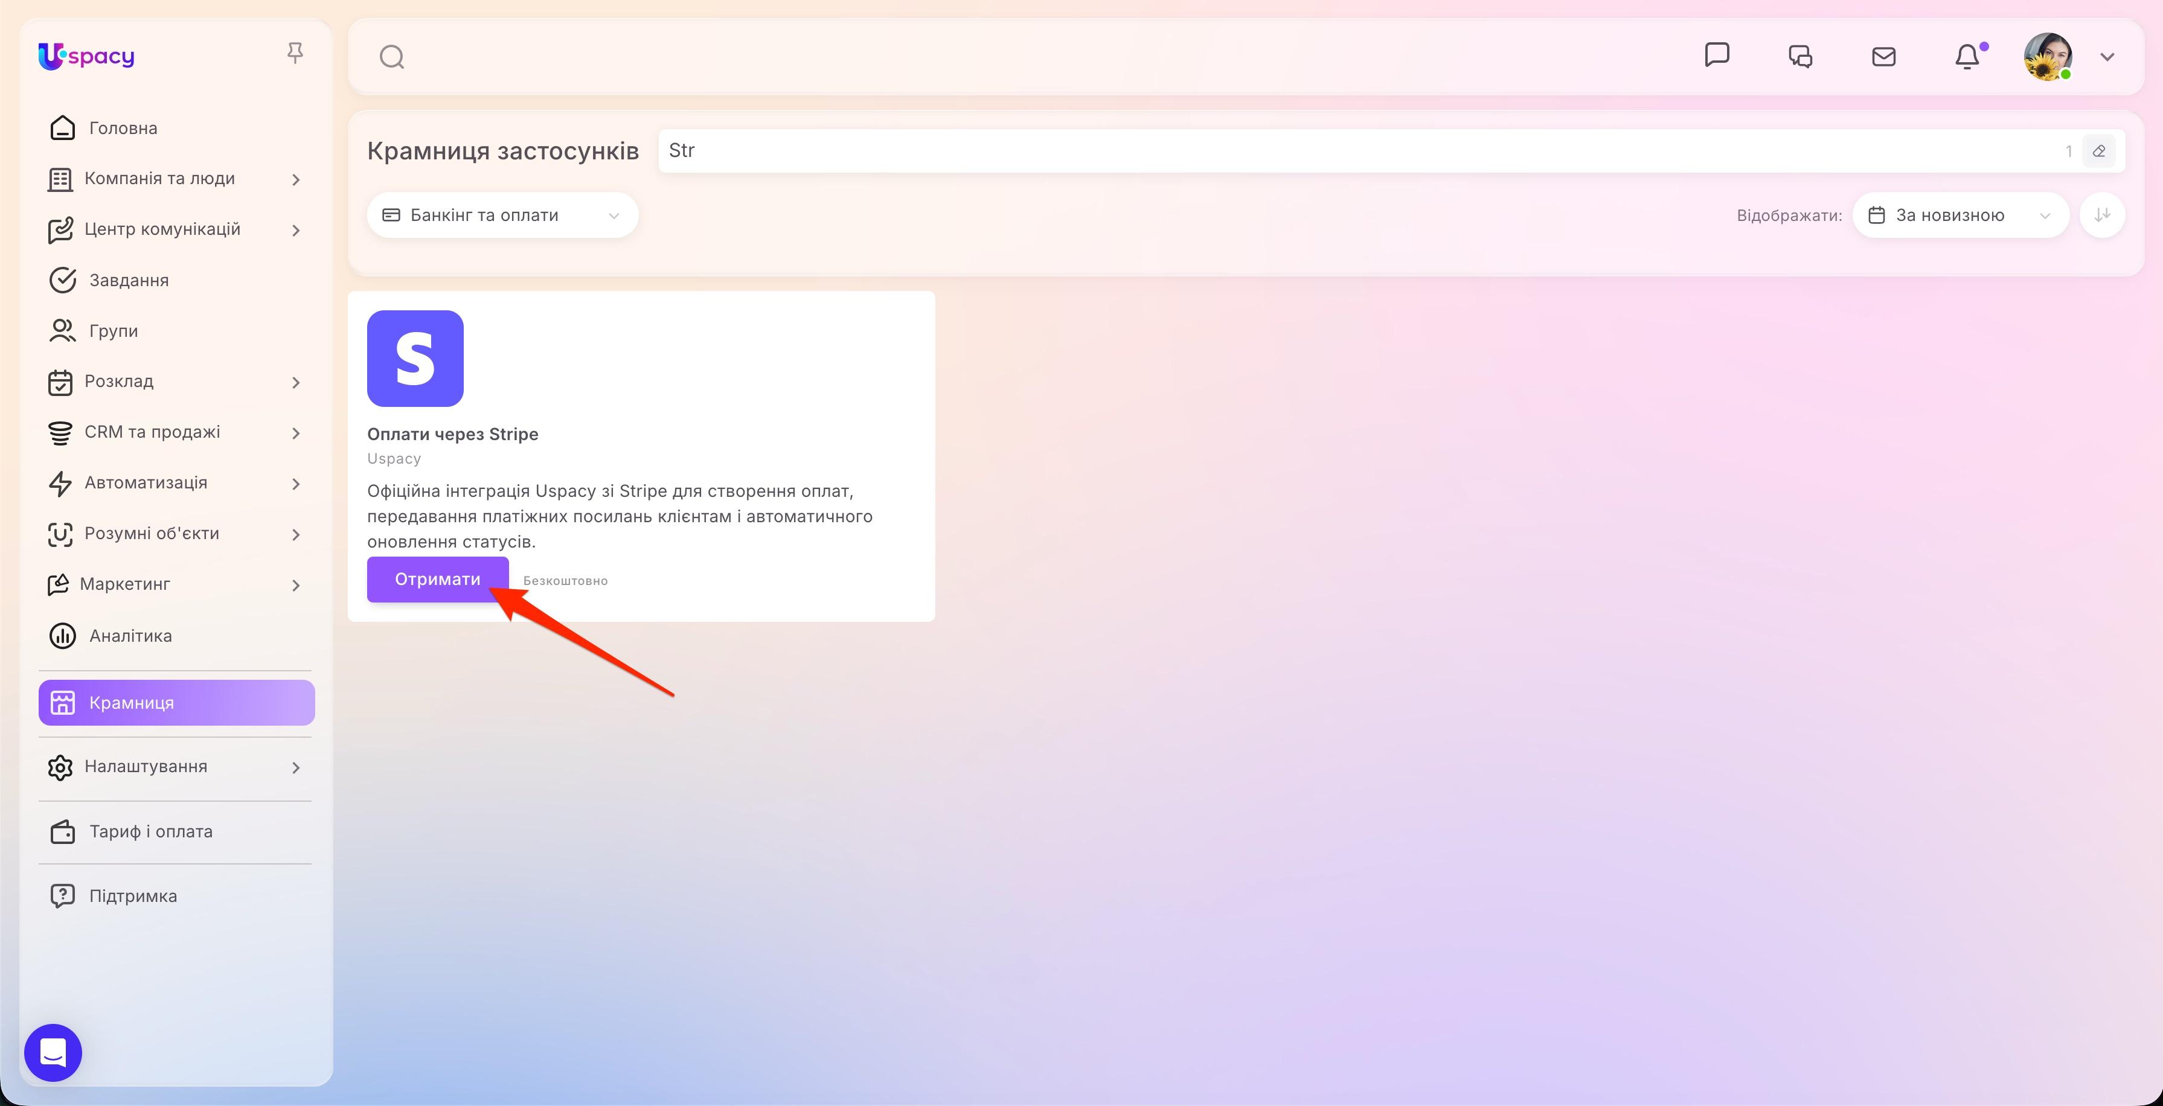Image resolution: width=2163 pixels, height=1106 pixels.
Task: Open the chat bubble icon in top bar
Action: click(x=1717, y=56)
